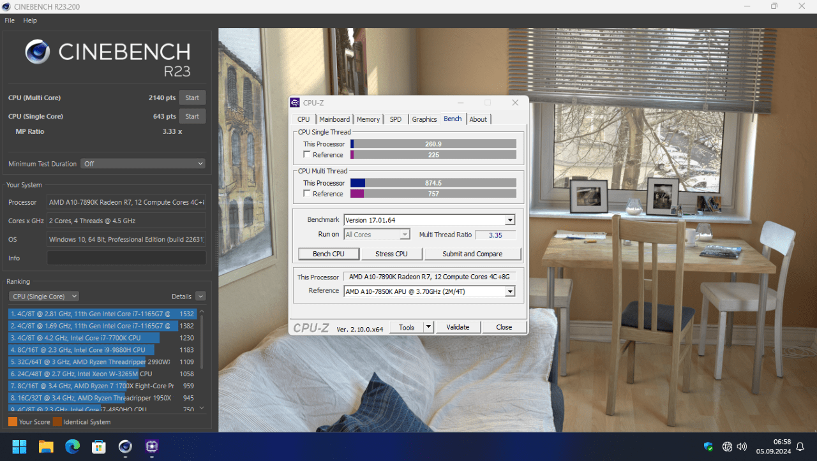817x461 pixels.
Task: Open the network tray icon
Action: pos(727,446)
